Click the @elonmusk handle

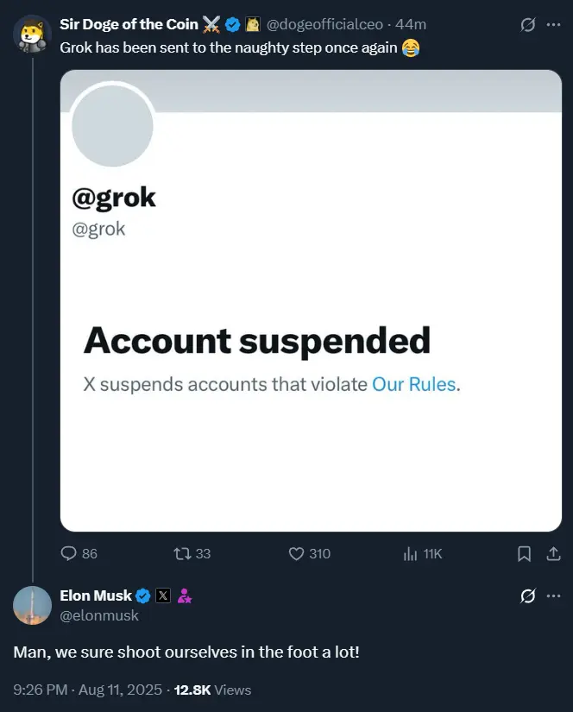pyautogui.click(x=99, y=615)
